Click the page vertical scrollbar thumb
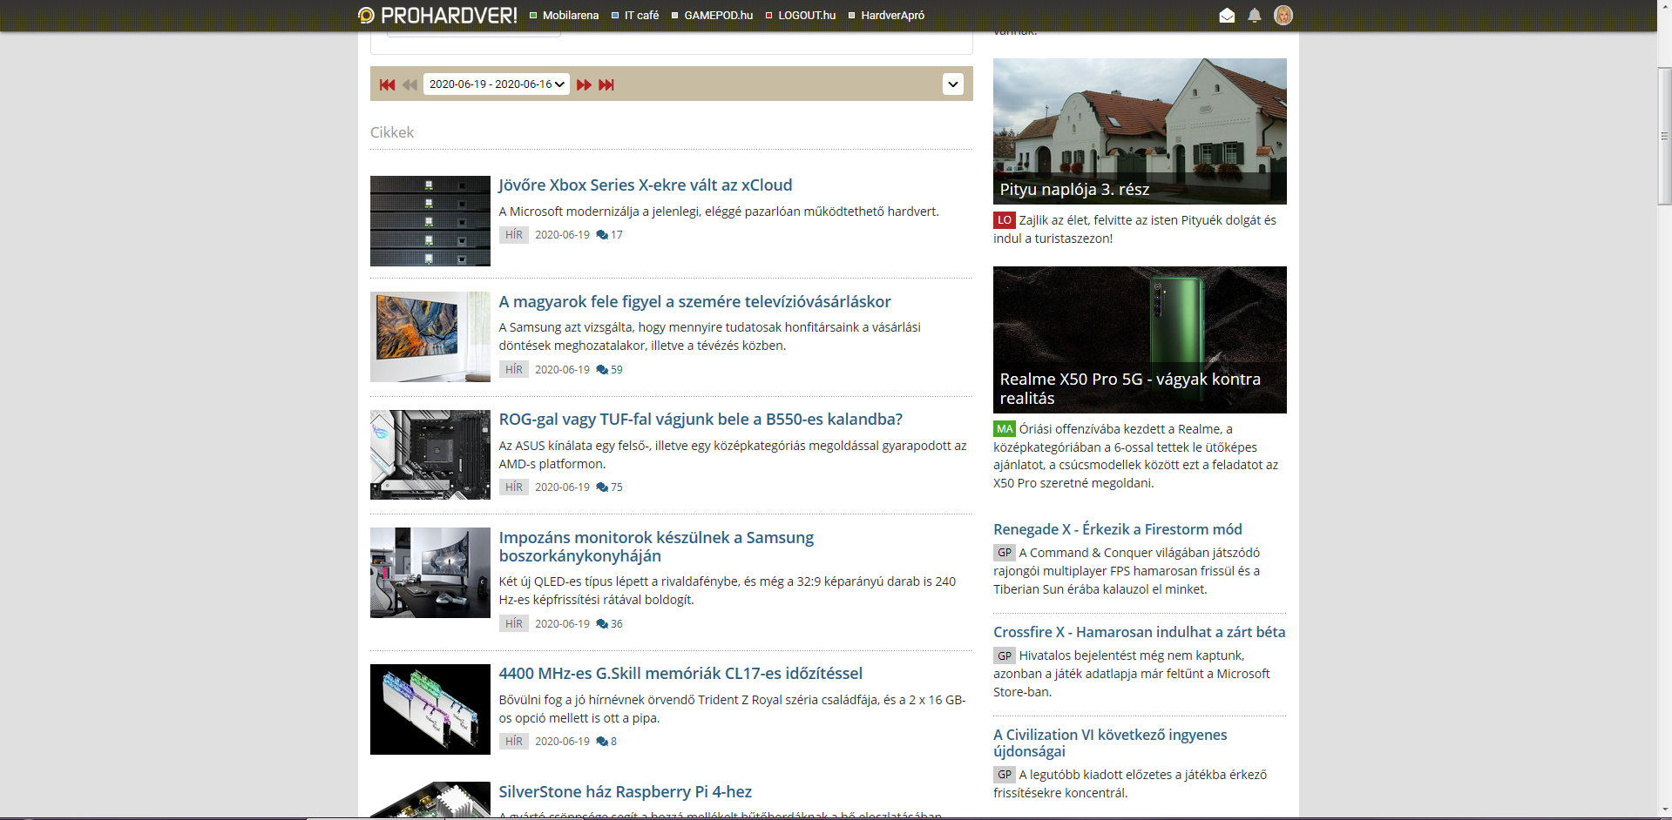The image size is (1672, 820). coord(1664,136)
